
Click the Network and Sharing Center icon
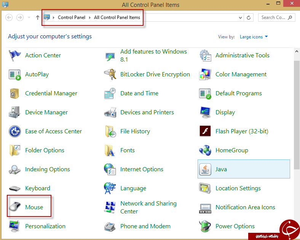point(110,207)
